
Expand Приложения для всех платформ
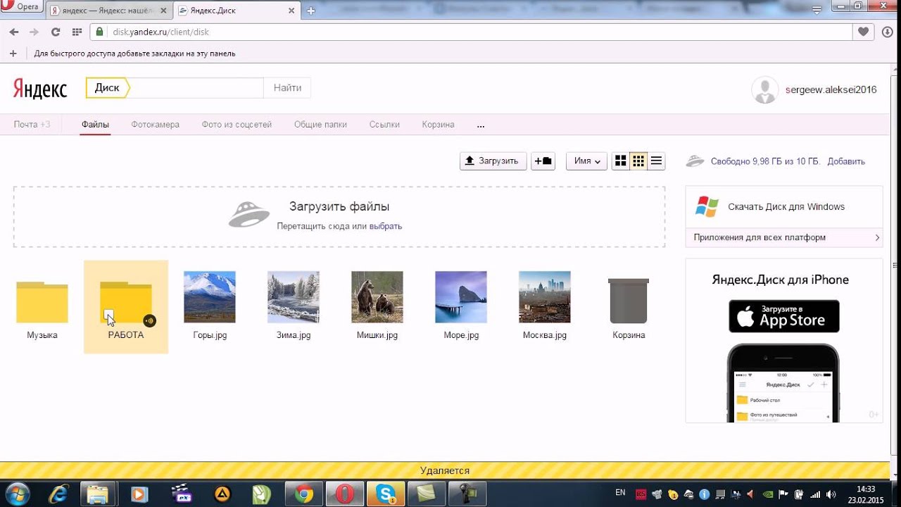[x=783, y=237]
